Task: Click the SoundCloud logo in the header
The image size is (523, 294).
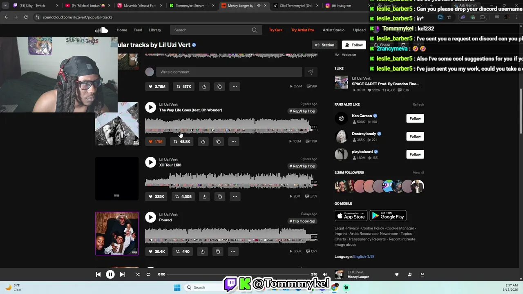Action: tap(101, 30)
